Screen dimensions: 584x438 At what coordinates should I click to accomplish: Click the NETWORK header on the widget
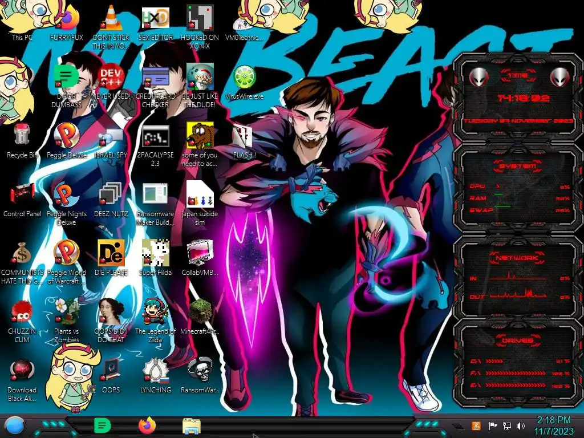[517, 258]
